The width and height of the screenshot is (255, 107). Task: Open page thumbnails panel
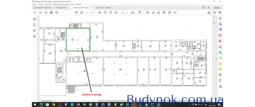pos(35,19)
